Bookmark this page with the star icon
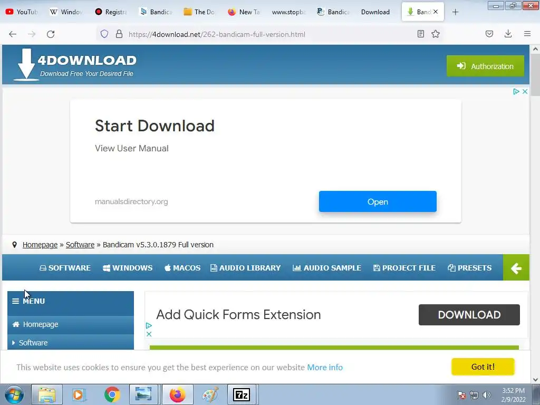 click(436, 34)
